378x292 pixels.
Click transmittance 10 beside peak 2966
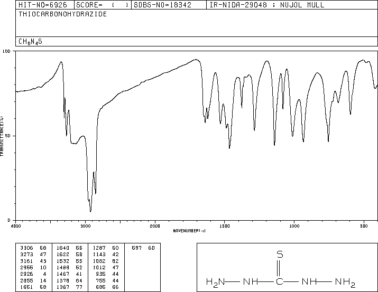tap(43, 267)
